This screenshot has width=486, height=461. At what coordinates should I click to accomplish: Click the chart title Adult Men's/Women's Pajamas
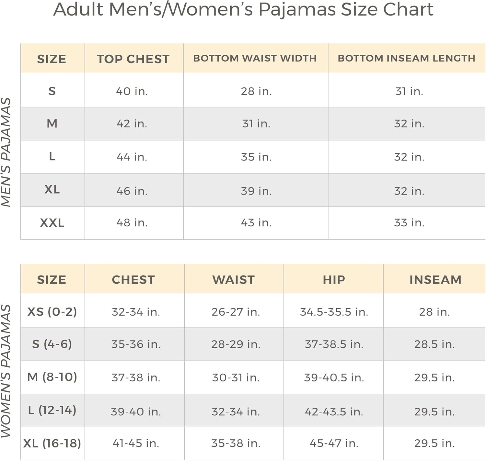tap(243, 10)
